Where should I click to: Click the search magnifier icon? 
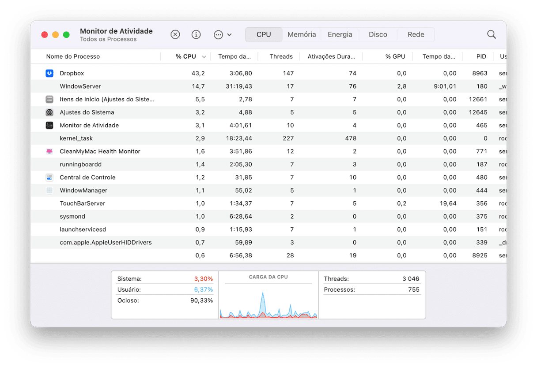pos(491,34)
